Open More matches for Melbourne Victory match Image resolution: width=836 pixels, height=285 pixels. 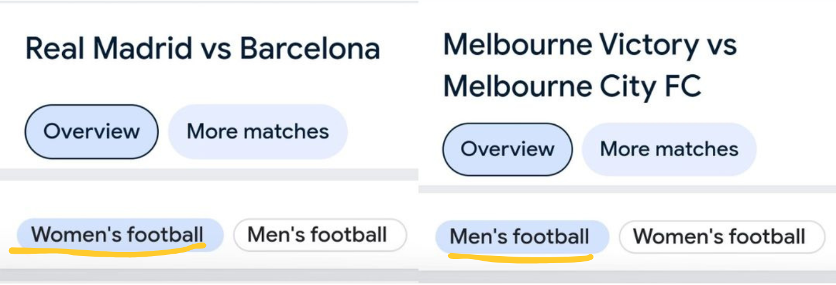(x=669, y=149)
